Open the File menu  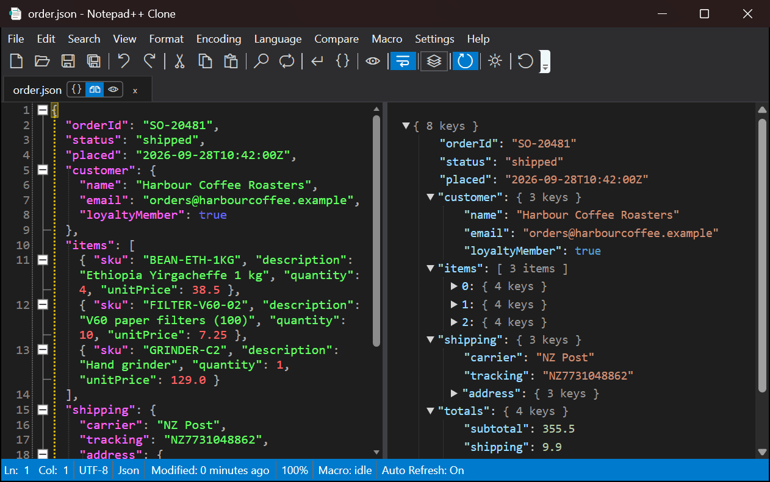(x=16, y=38)
